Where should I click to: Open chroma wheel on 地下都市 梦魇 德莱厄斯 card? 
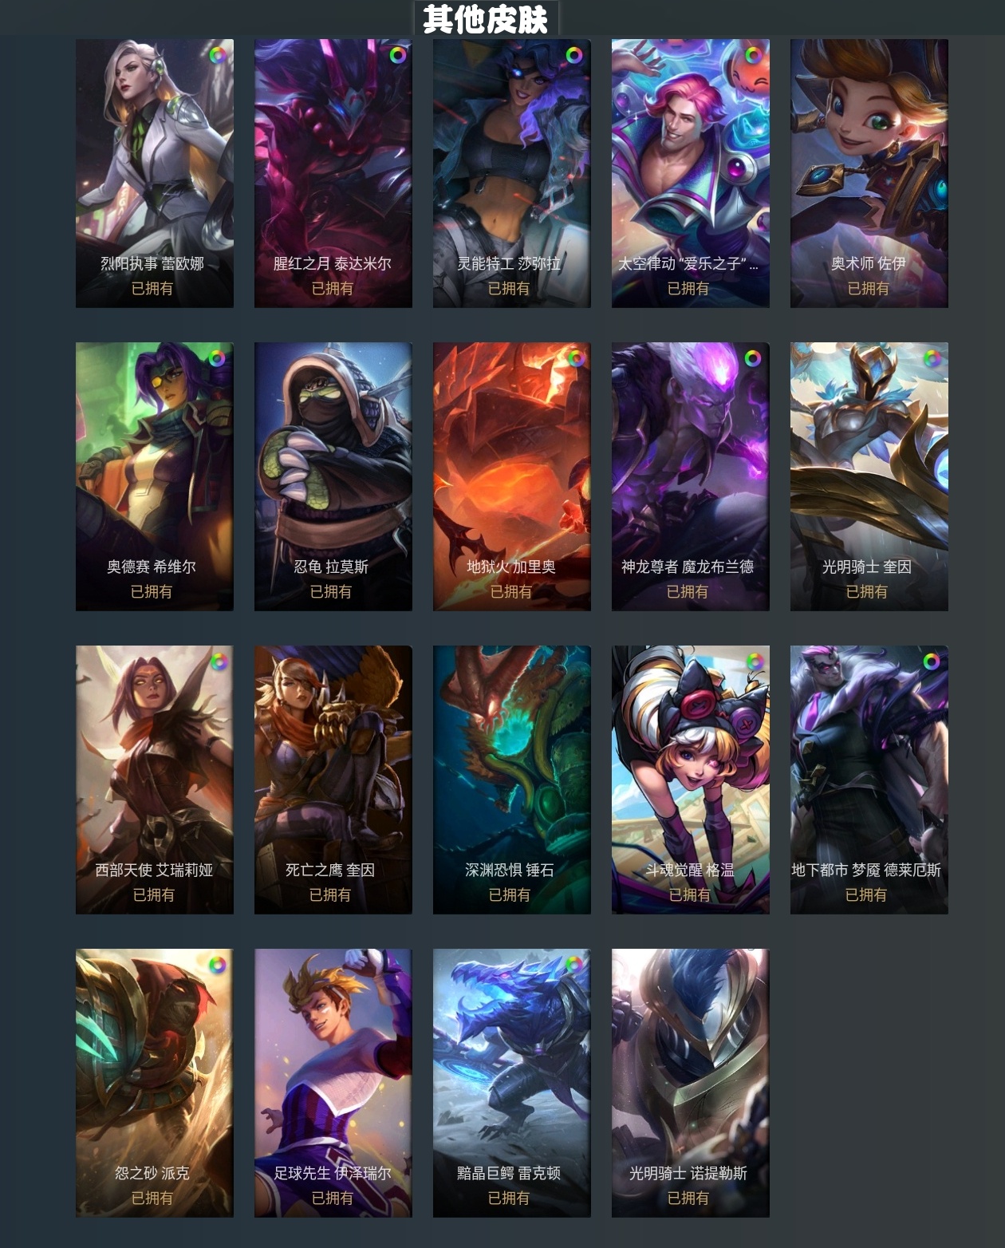click(x=932, y=662)
